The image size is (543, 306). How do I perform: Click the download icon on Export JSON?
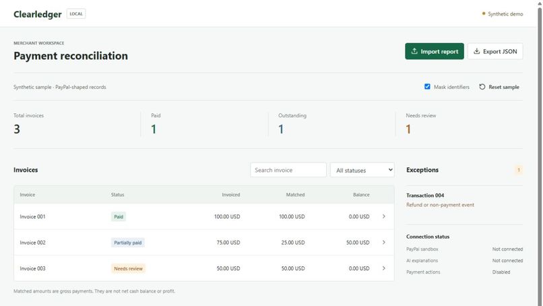click(477, 51)
